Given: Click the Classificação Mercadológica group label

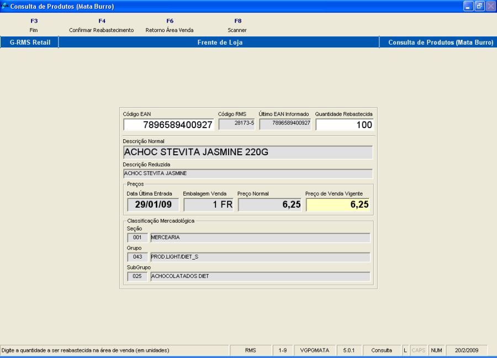Looking at the screenshot, I should pyautogui.click(x=161, y=220).
